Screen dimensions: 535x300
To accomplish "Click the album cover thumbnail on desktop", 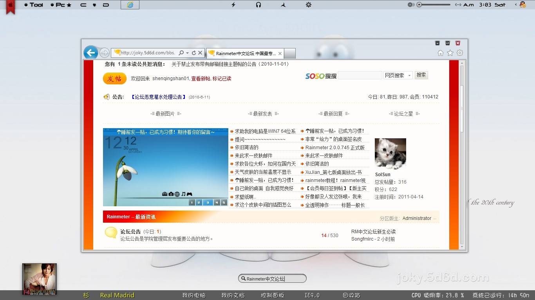I will pos(40,279).
